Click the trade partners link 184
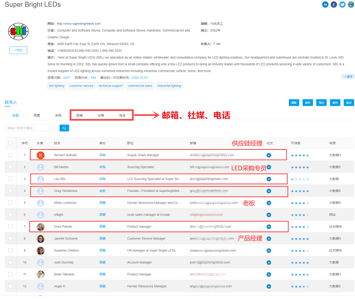The image size is (355, 299). pyautogui.click(x=93, y=78)
